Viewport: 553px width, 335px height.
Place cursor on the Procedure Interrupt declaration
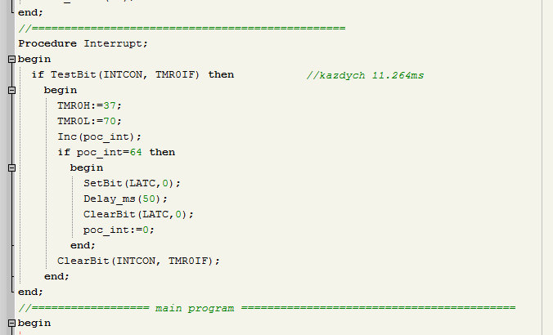(x=83, y=43)
